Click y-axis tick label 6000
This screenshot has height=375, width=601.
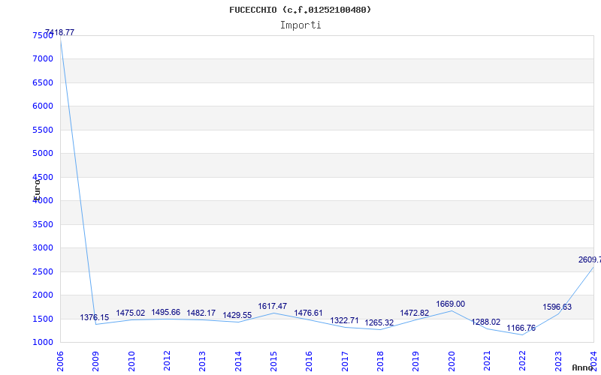[43, 106]
